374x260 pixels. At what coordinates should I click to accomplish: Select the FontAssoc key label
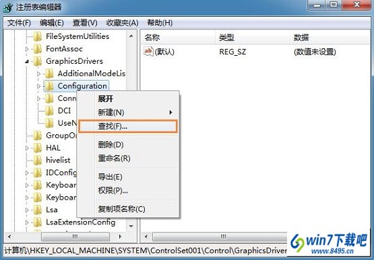tap(64, 49)
